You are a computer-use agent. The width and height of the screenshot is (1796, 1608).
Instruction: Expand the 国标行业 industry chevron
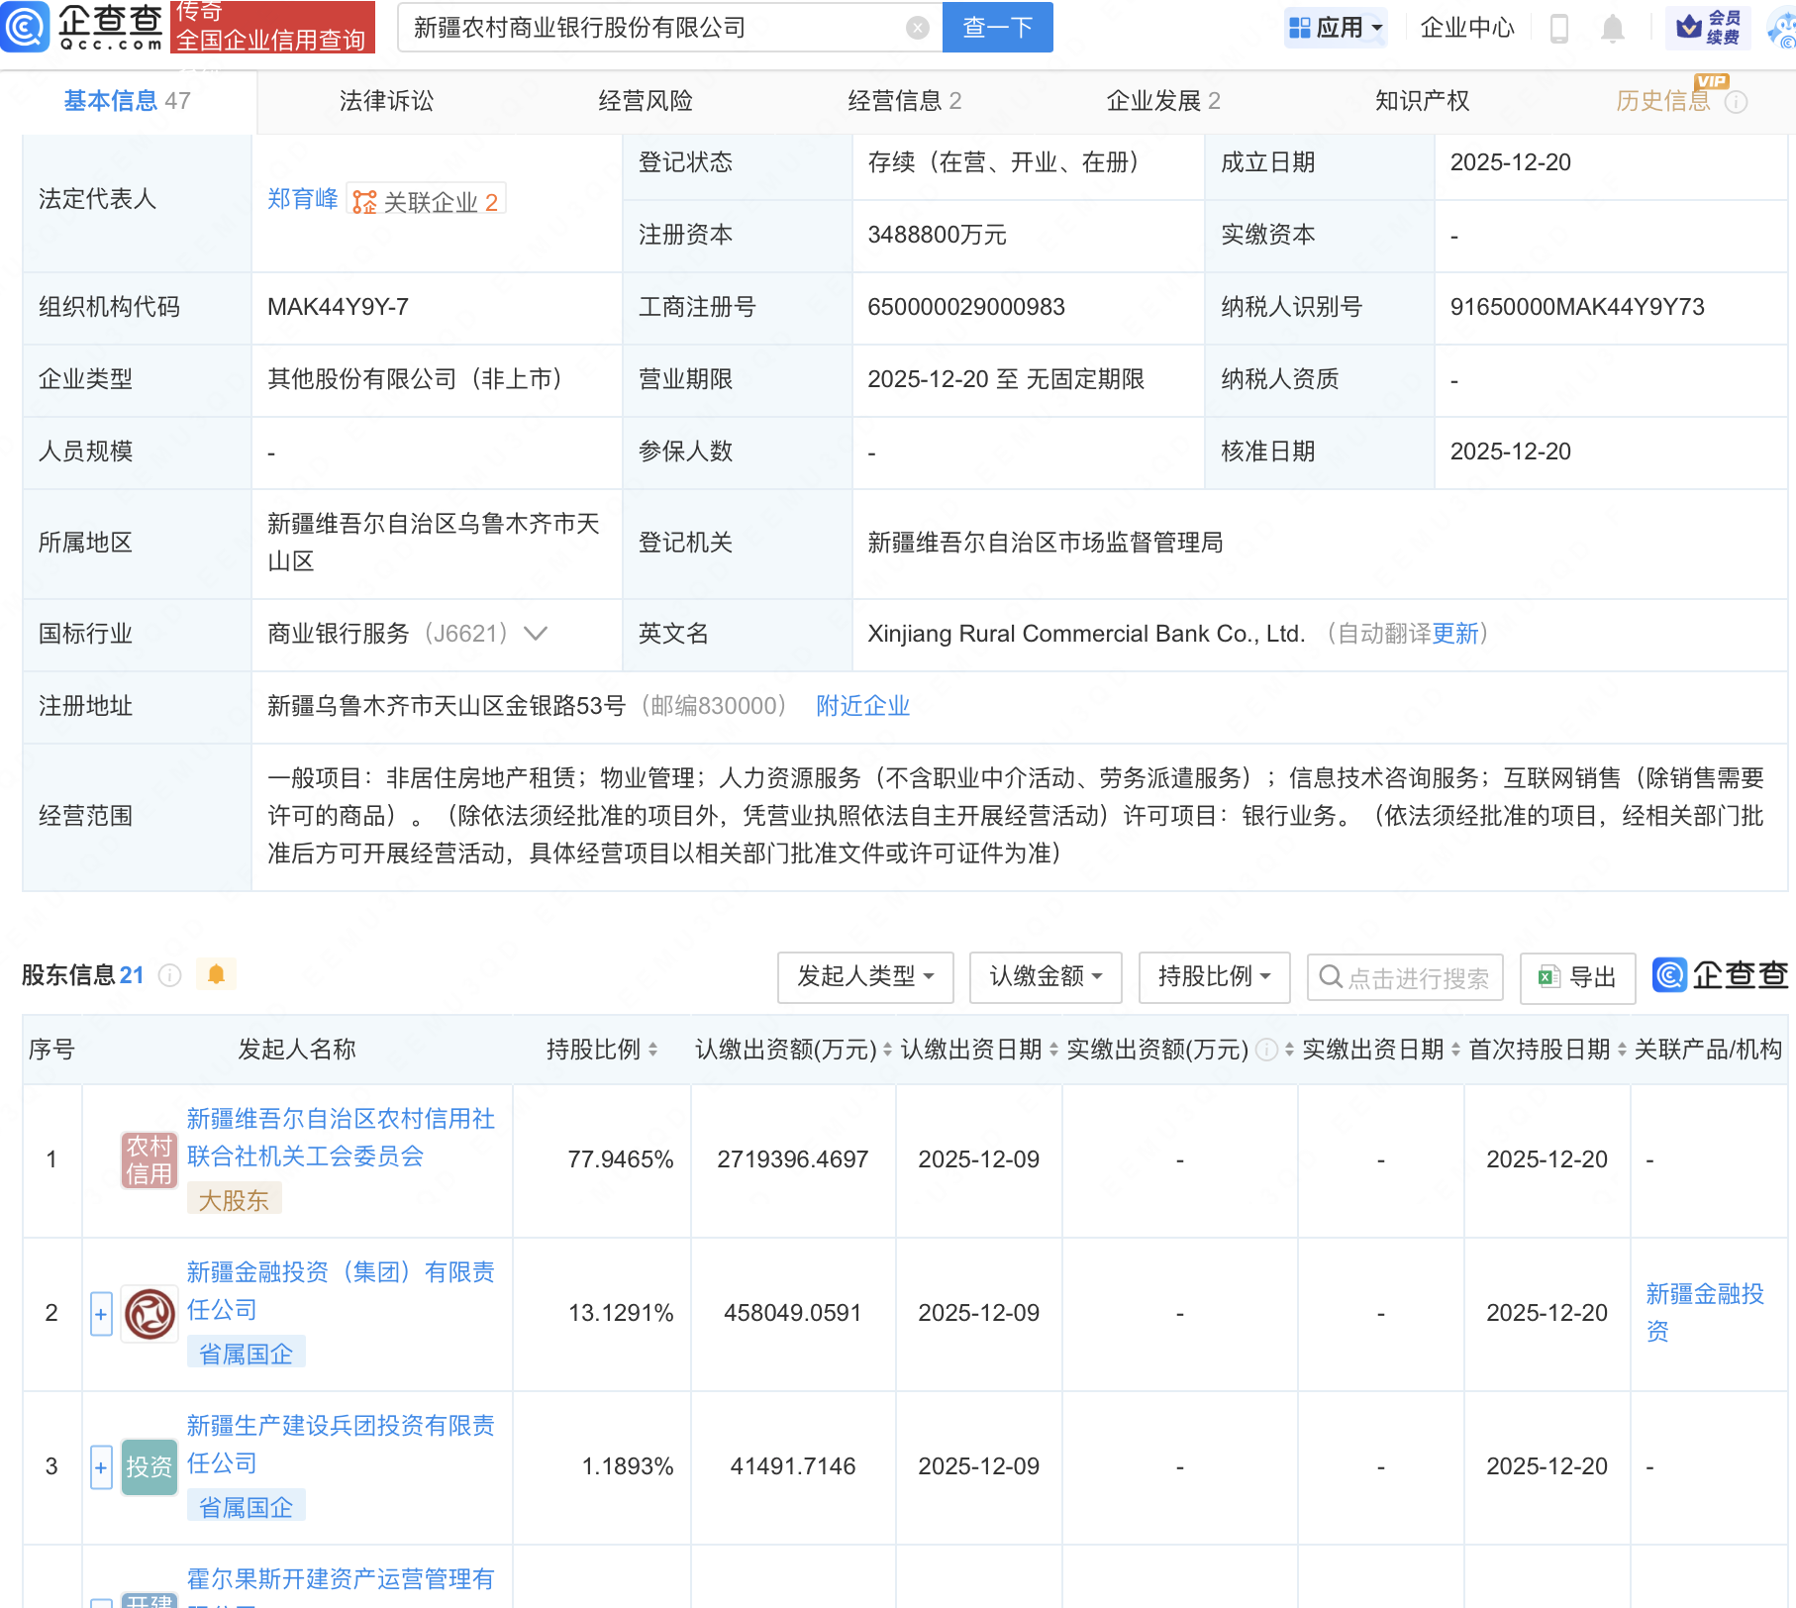[536, 634]
